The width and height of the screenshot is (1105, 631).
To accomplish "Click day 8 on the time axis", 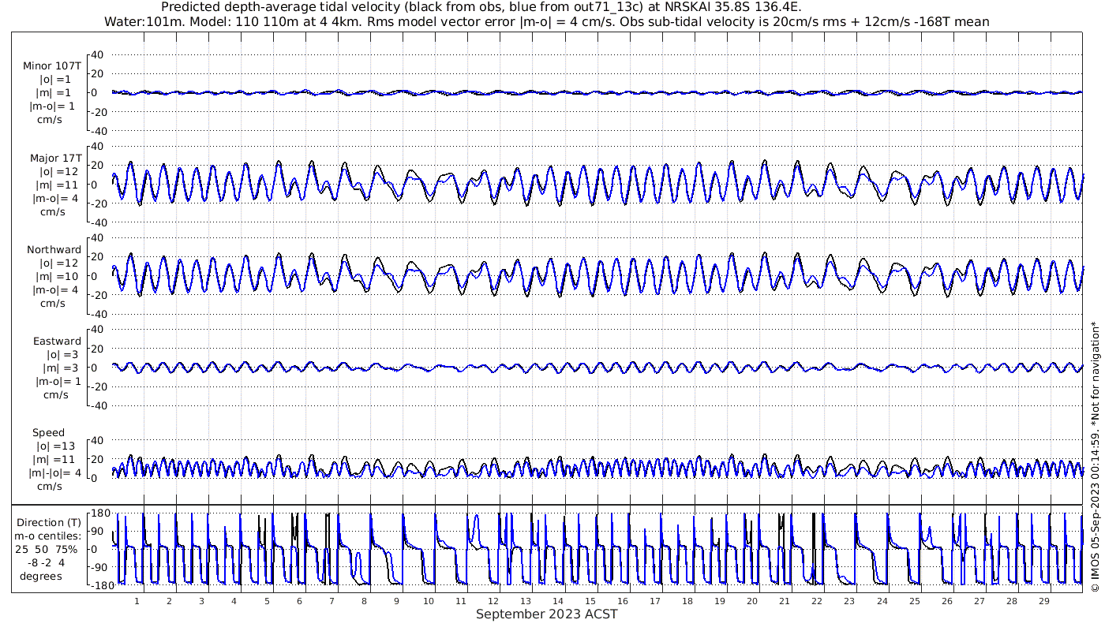I will point(364,601).
